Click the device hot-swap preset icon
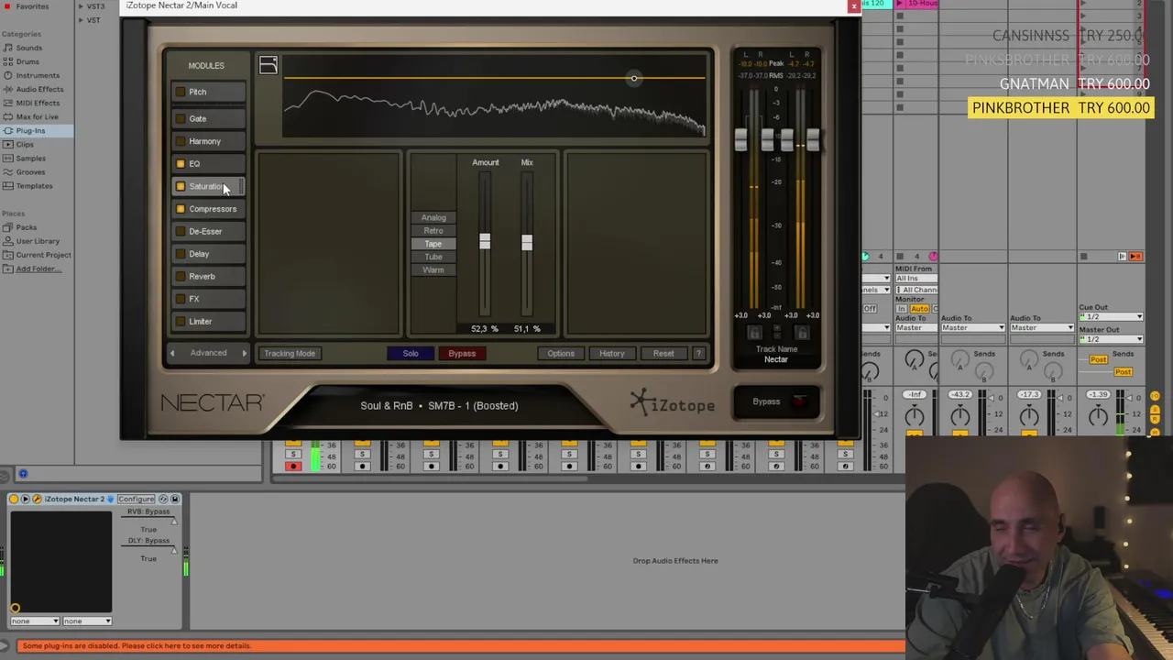 coord(164,499)
